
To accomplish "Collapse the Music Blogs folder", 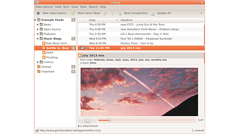I will click(x=38, y=39).
